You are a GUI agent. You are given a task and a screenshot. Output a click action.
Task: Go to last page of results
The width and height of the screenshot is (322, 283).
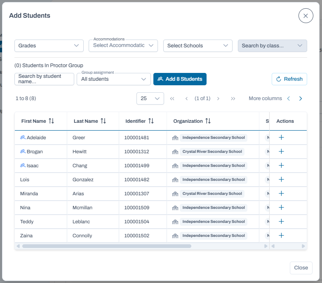233,99
